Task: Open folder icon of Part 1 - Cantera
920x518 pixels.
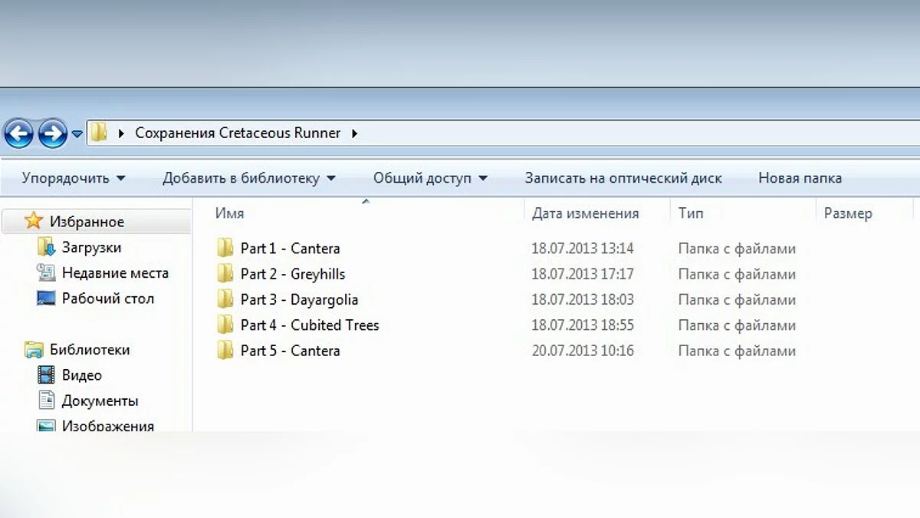Action: pos(225,248)
